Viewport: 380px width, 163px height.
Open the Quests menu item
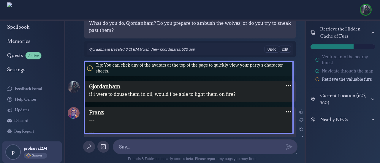click(x=15, y=55)
